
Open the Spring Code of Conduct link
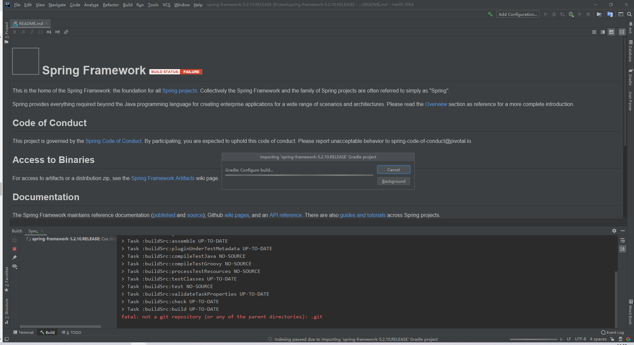pos(113,141)
